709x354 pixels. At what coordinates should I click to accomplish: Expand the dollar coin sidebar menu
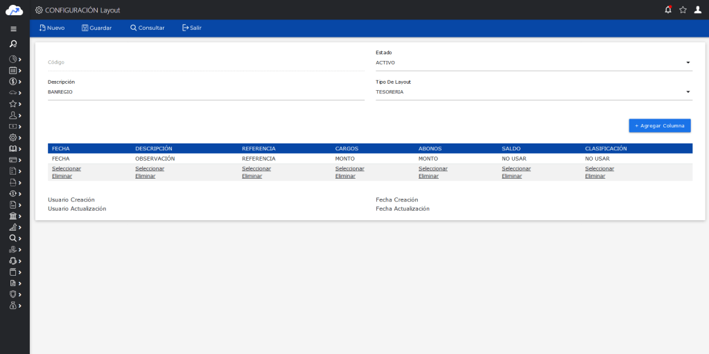[12, 82]
